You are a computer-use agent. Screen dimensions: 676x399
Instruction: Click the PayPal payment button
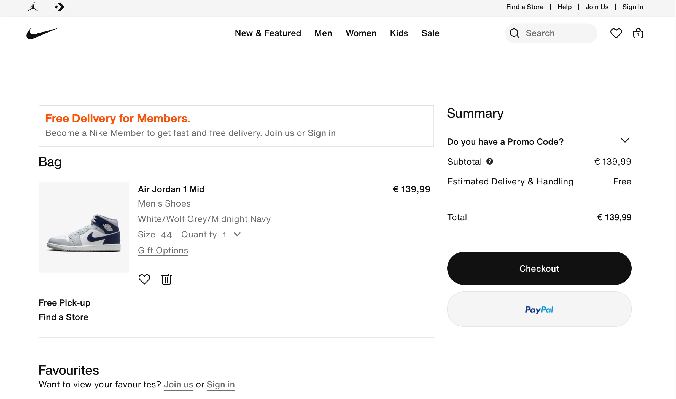(x=539, y=310)
